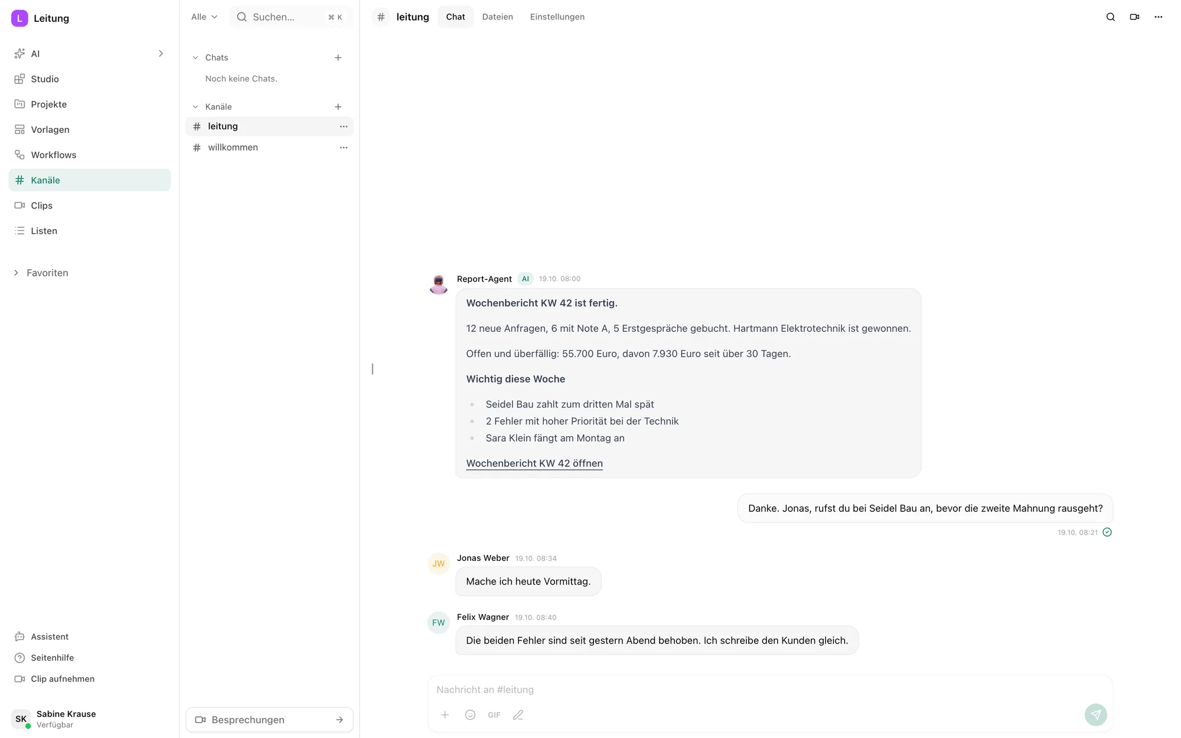Click Felix Wagner's FW avatar
Screen dimensions: 1181x738
pyautogui.click(x=438, y=623)
